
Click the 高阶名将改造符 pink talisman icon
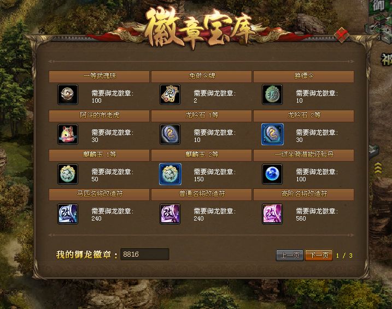click(x=272, y=213)
